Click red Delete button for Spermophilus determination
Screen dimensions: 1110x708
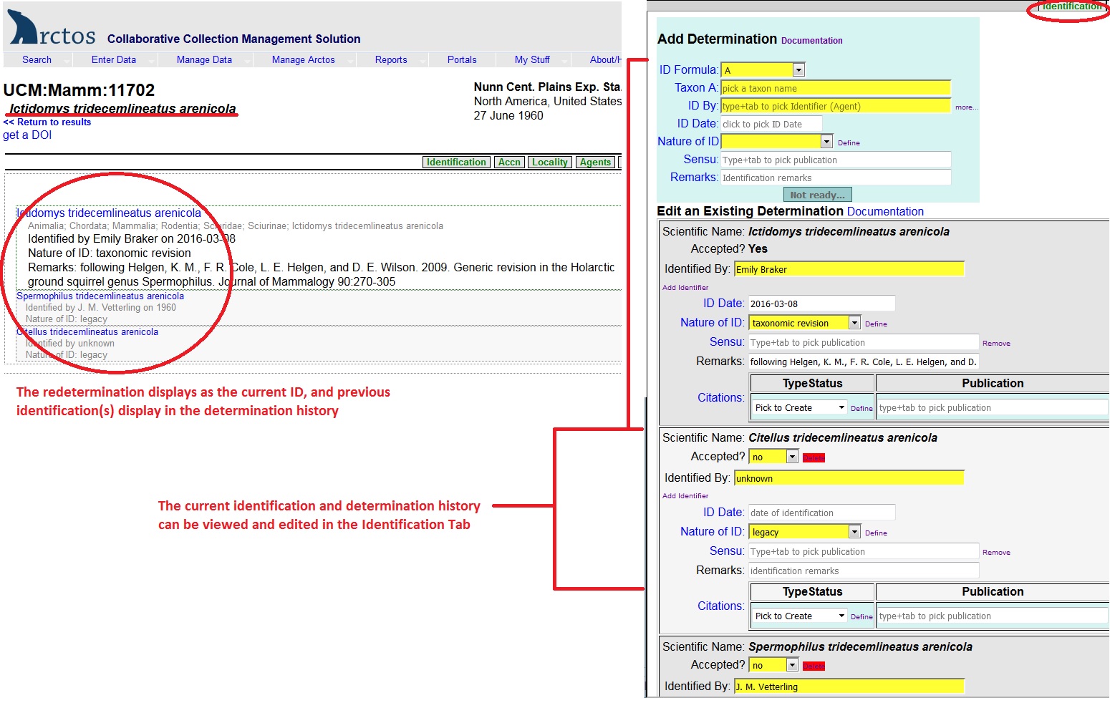(x=814, y=666)
